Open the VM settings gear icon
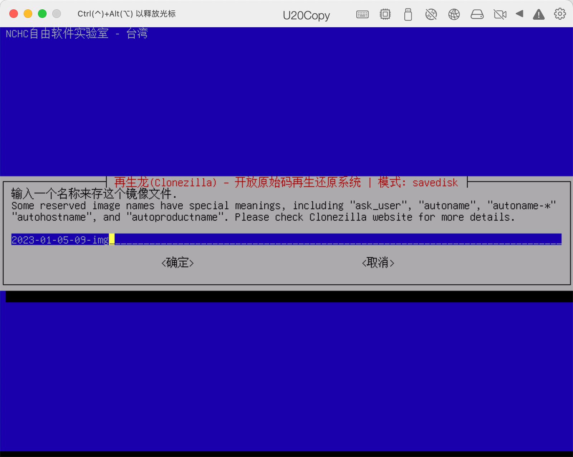This screenshot has width=573, height=457. (x=559, y=14)
